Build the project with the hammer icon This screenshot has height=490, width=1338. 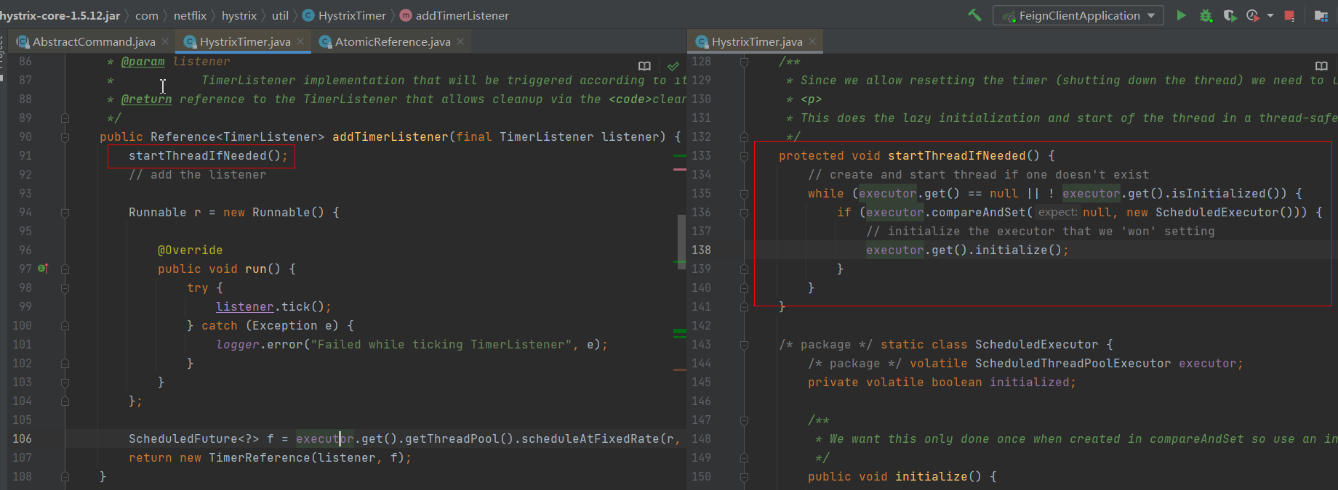(x=974, y=15)
